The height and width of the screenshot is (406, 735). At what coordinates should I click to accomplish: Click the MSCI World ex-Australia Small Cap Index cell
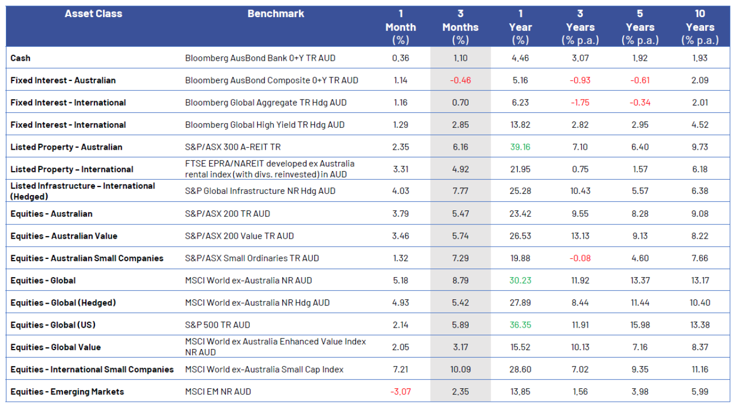(264, 369)
